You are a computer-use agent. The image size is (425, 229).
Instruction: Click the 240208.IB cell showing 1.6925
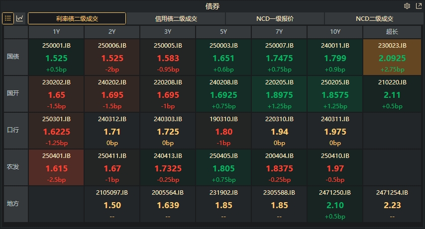tap(223, 93)
